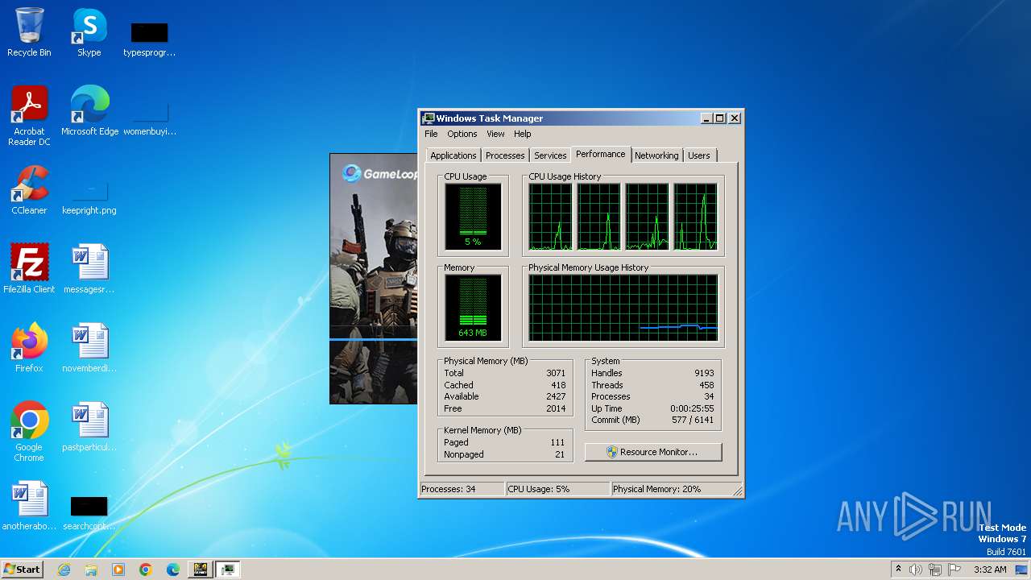The height and width of the screenshot is (580, 1031).
Task: Click the Physical Memory Usage History graph
Action: [x=623, y=308]
